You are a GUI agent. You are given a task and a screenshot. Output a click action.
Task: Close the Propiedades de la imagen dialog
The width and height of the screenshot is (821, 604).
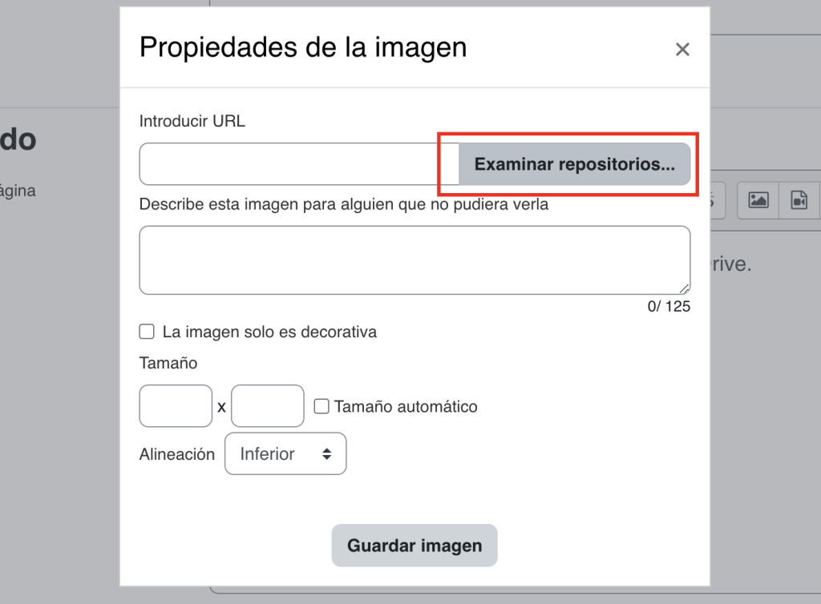[682, 50]
